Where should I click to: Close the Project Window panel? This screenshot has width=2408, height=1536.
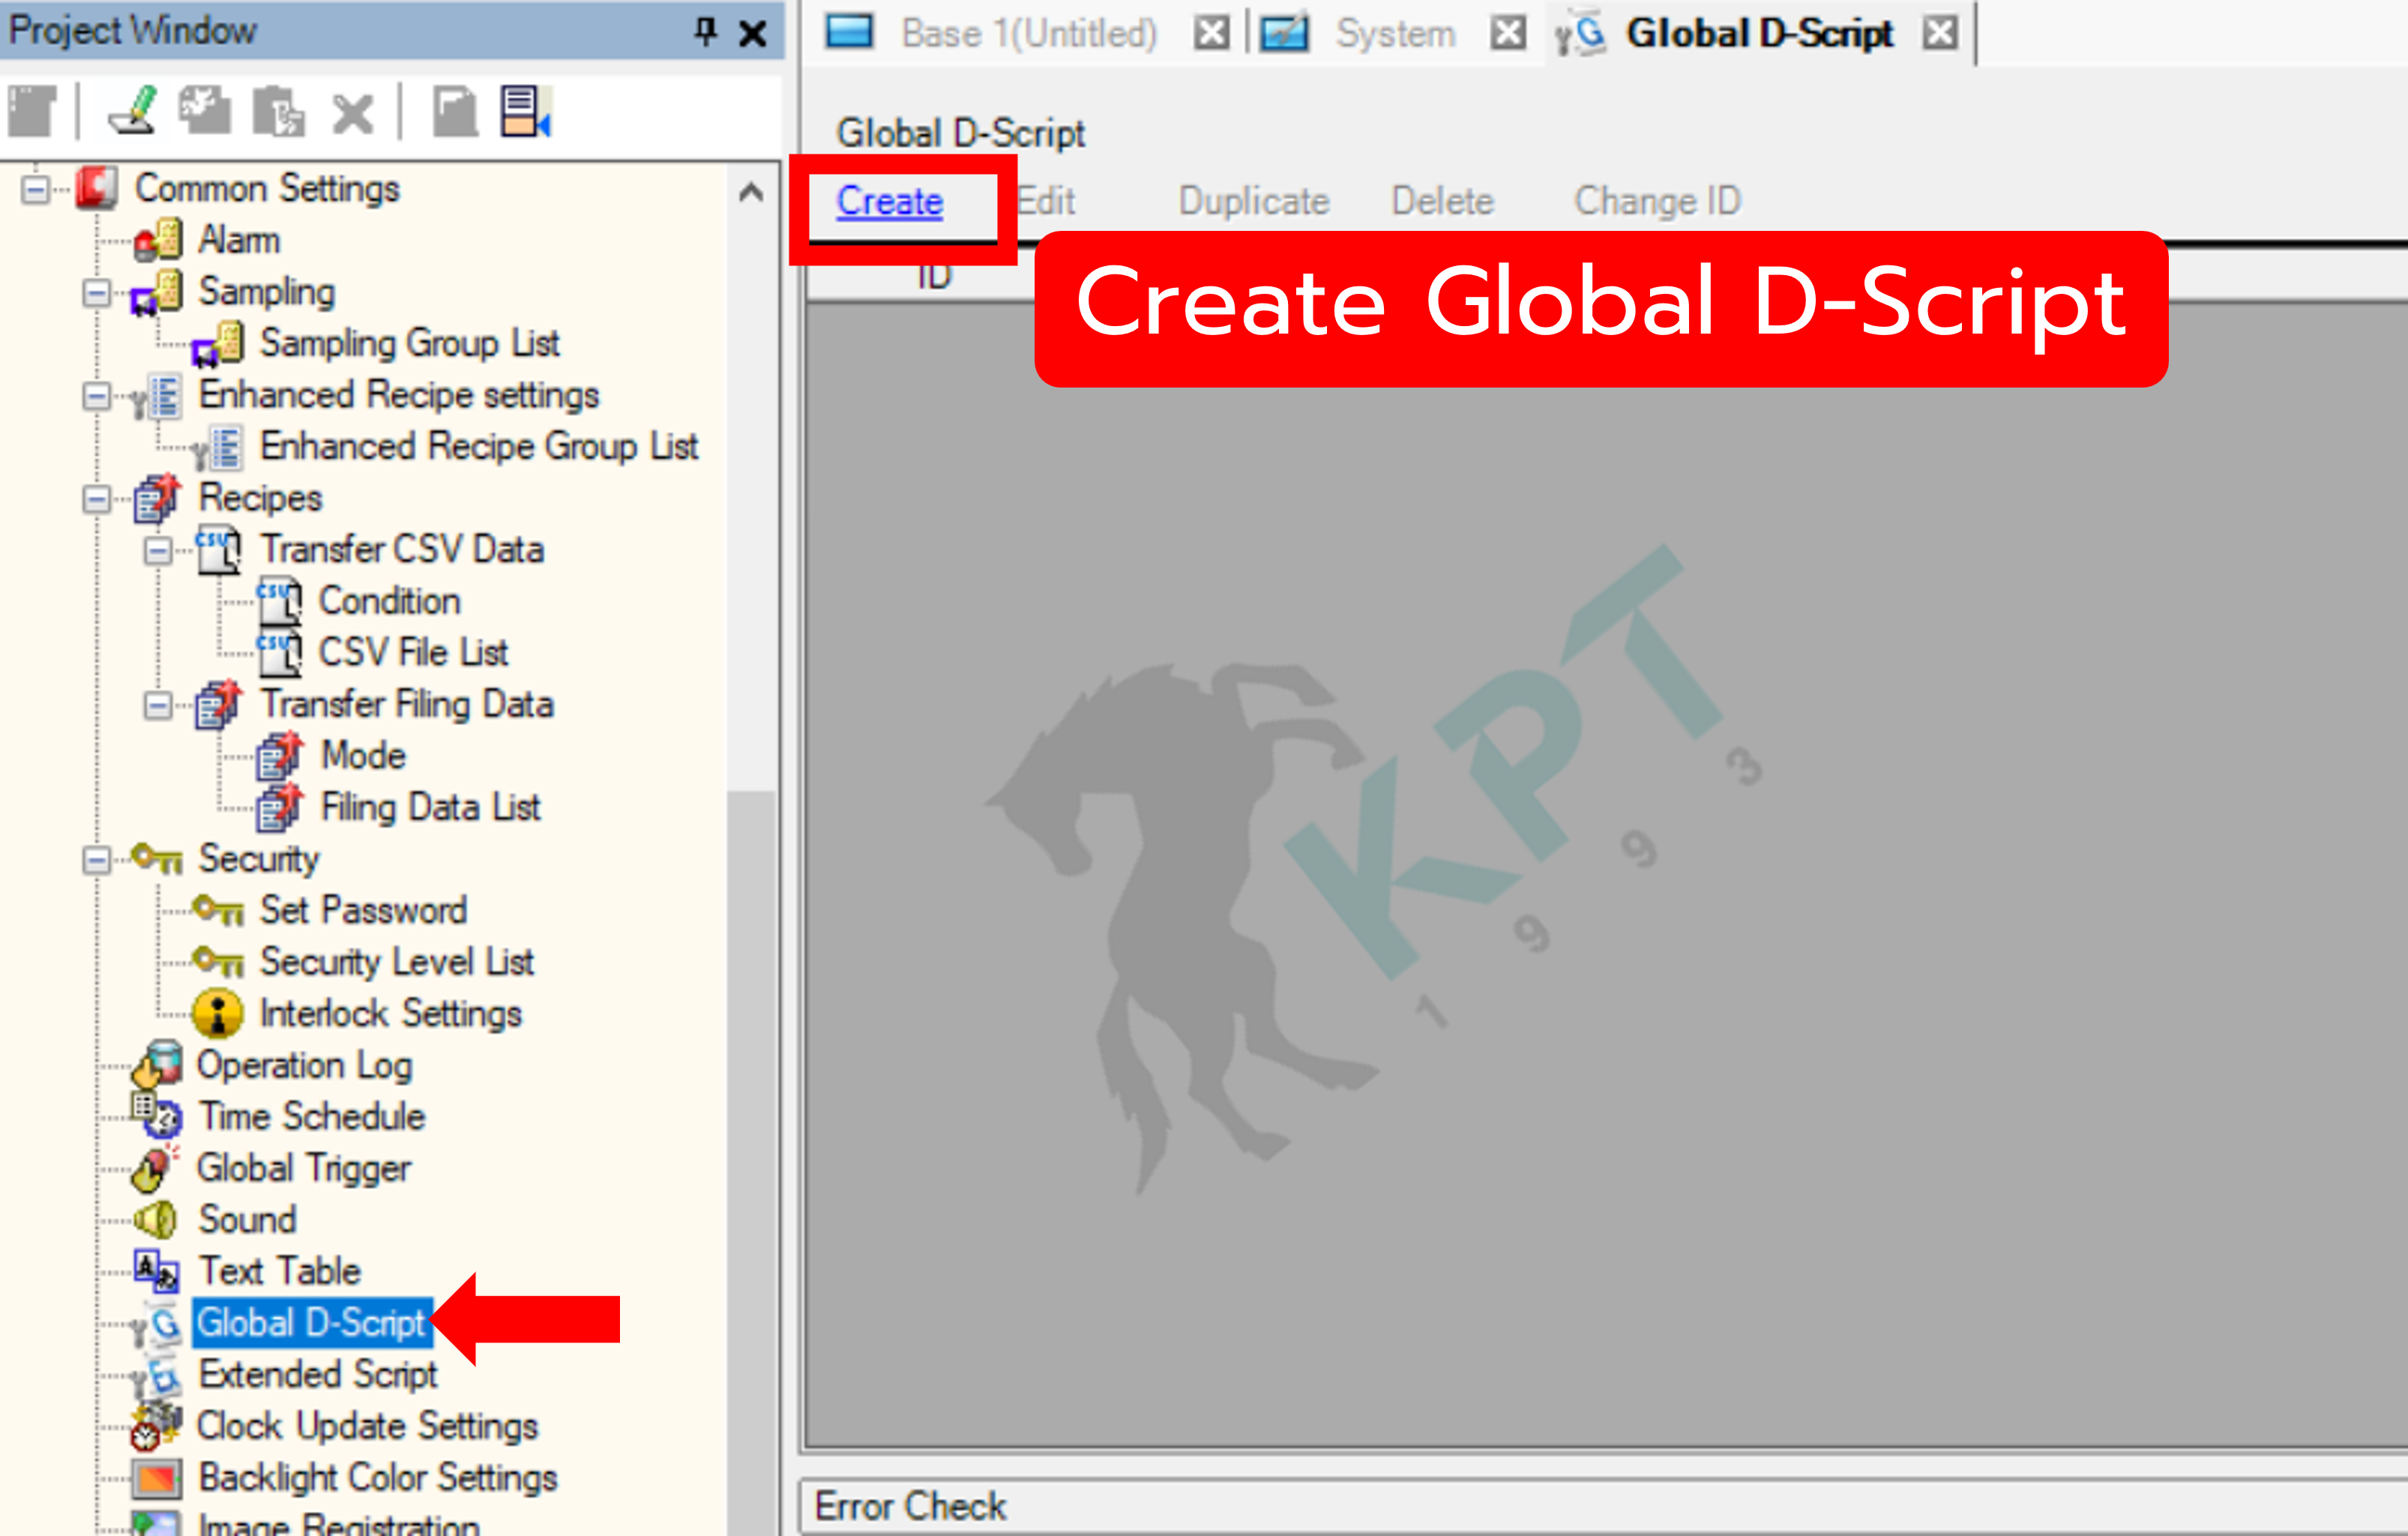tap(752, 34)
